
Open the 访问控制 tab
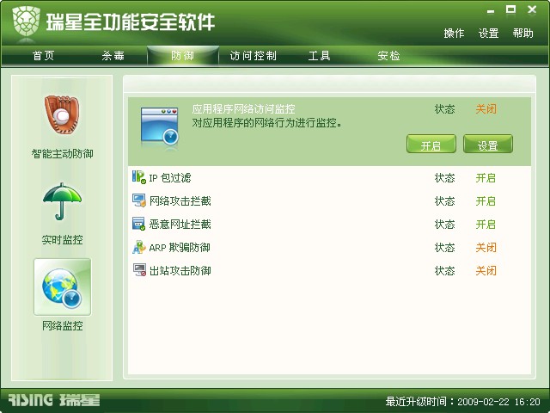point(253,55)
